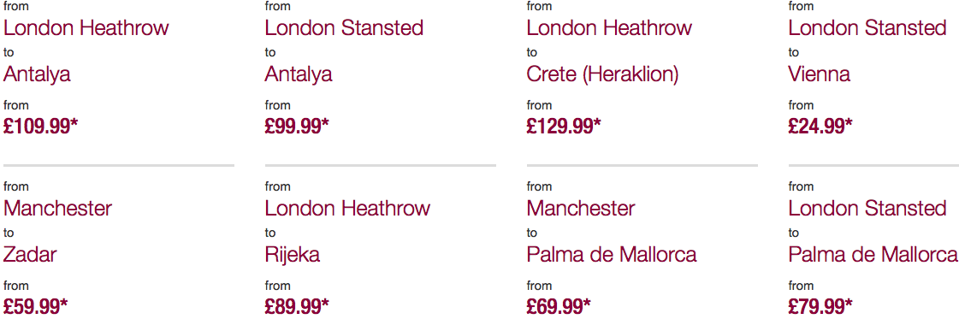Select Rijeka destination link

tap(293, 255)
